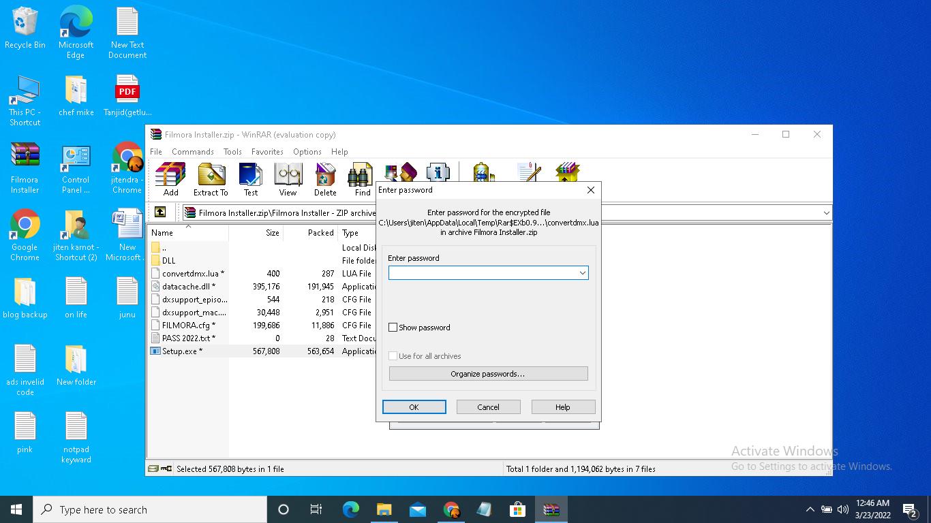Expand the archive path address dropdown
The image size is (931, 523).
(826, 212)
